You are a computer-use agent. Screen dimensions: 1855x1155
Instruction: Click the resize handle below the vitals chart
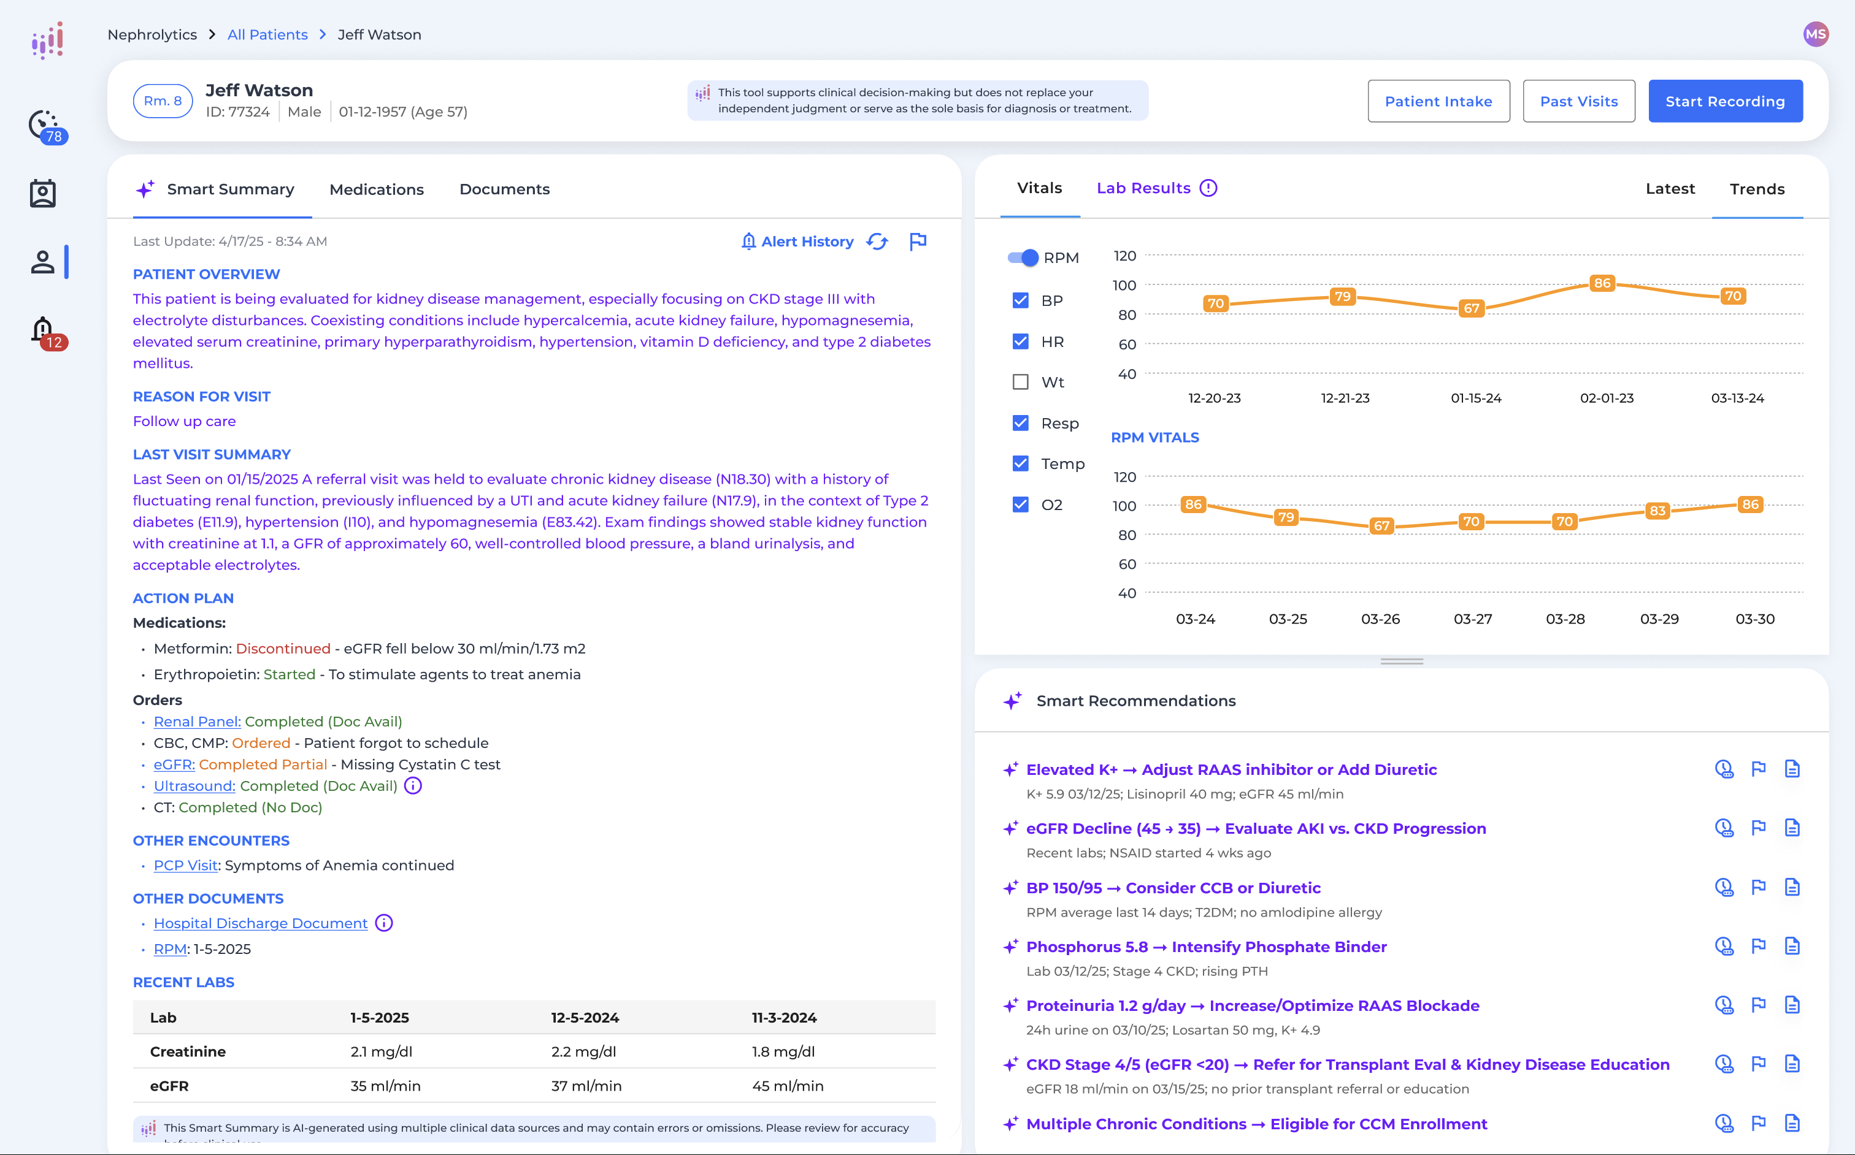point(1402,661)
